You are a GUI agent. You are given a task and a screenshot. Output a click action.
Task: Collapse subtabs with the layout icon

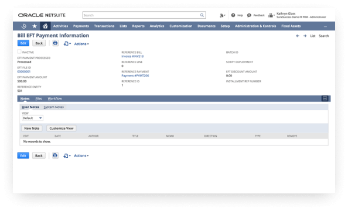[x=325, y=99]
